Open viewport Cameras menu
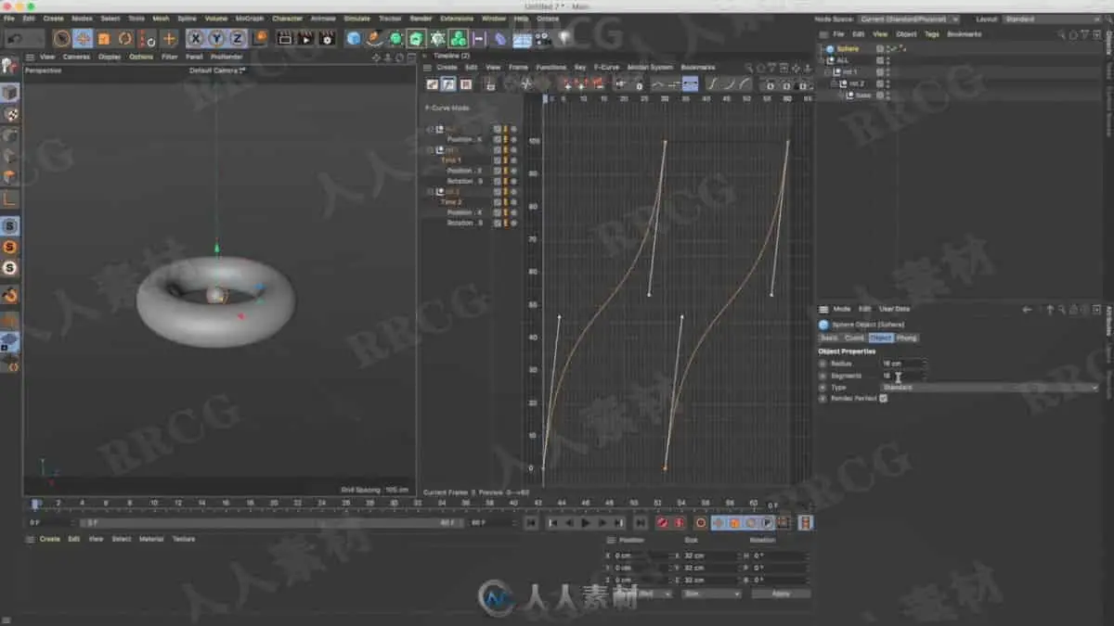The height and width of the screenshot is (626, 1114). pos(76,57)
